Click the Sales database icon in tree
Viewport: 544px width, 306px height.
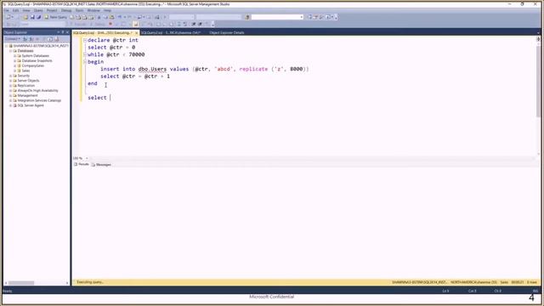(x=19, y=71)
